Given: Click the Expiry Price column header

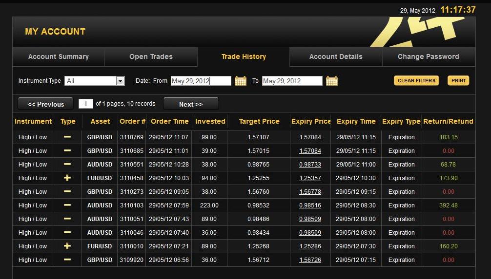Looking at the screenshot, I should pyautogui.click(x=311, y=122).
